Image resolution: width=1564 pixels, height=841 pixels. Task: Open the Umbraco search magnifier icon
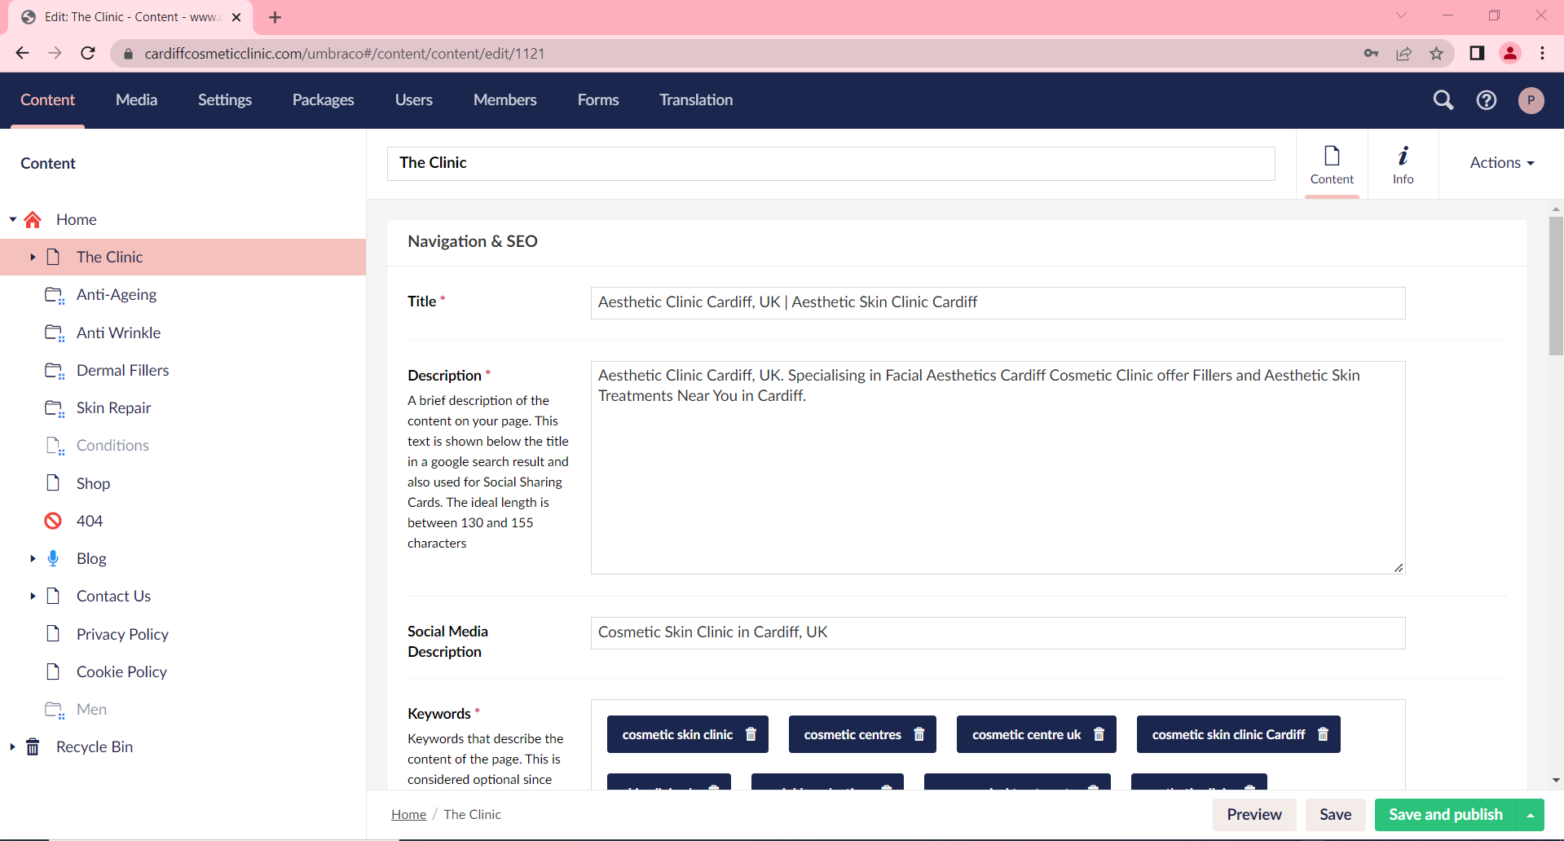pyautogui.click(x=1443, y=100)
